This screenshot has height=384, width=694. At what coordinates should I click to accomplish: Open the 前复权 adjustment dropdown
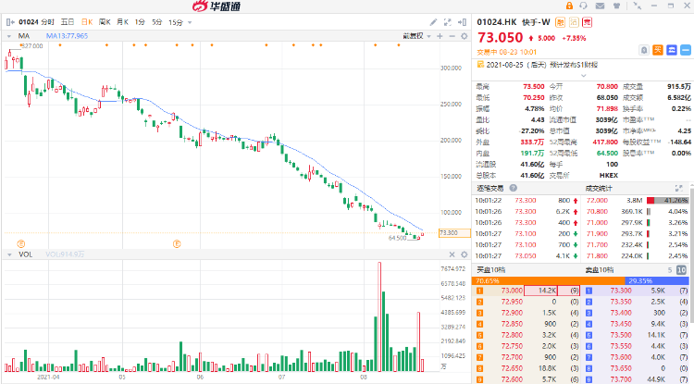pos(416,36)
